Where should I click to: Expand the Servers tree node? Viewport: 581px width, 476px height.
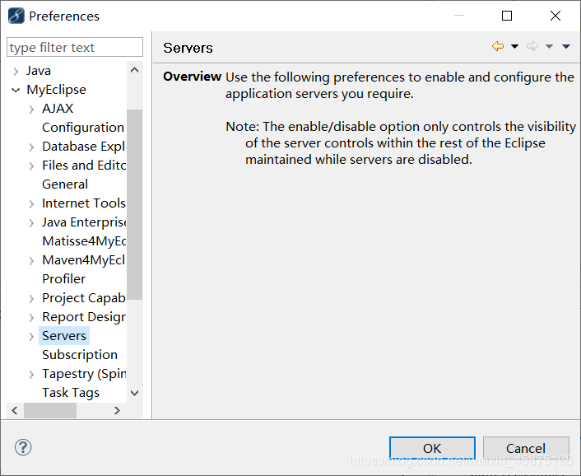point(31,336)
